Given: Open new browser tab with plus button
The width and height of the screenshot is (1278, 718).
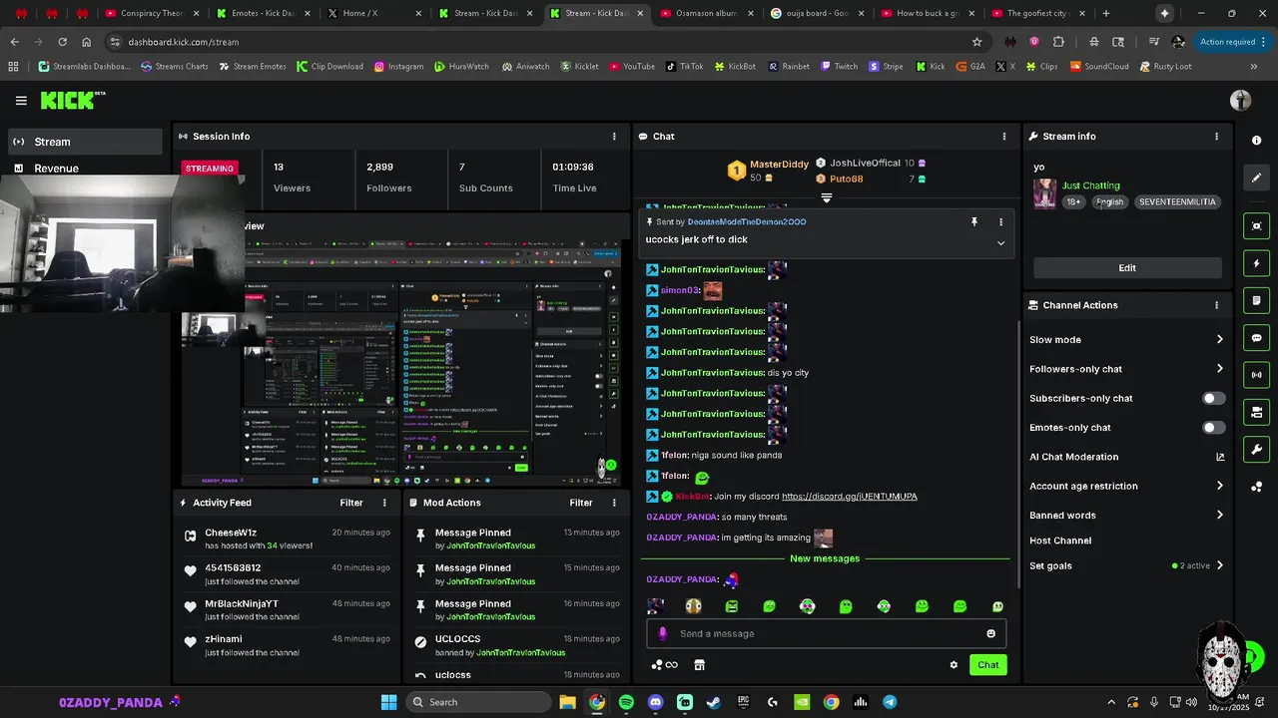Looking at the screenshot, I should (x=1105, y=13).
